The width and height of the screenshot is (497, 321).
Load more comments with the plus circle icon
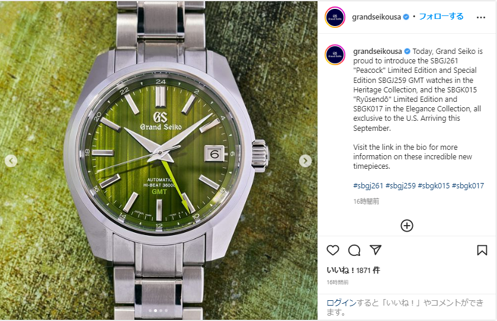pyautogui.click(x=407, y=226)
